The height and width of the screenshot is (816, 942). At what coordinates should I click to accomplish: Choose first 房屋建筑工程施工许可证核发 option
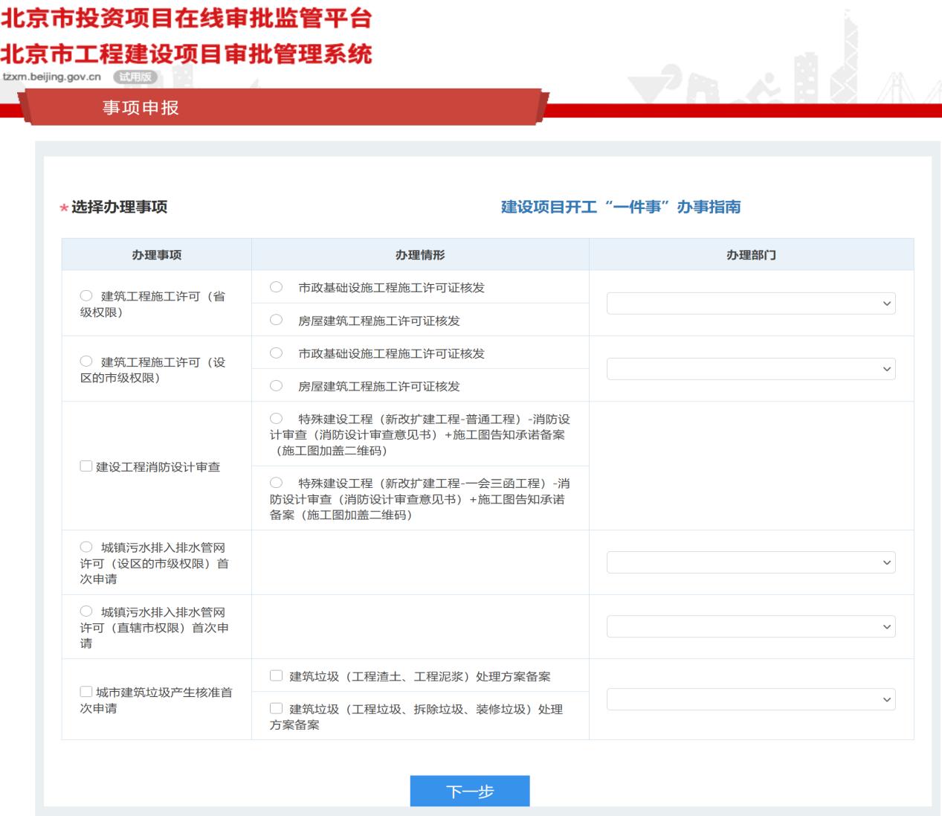tap(276, 320)
